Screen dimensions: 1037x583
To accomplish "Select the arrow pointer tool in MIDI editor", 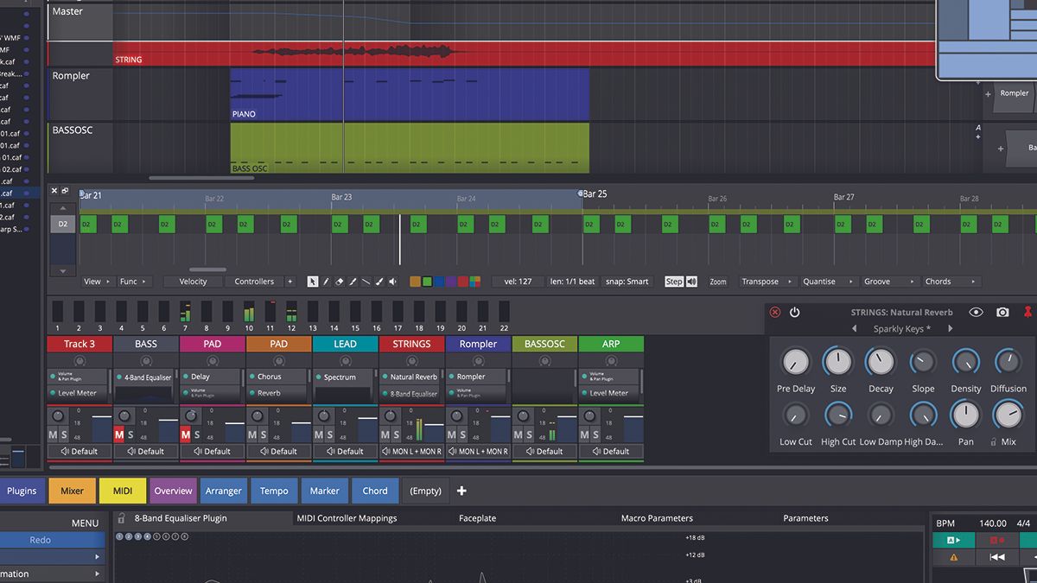I will click(313, 282).
